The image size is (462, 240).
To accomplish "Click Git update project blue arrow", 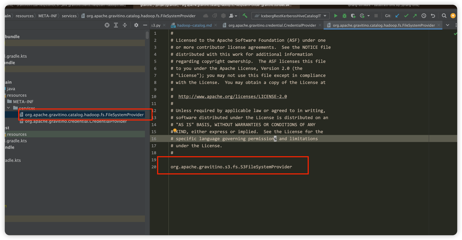I will pos(397,16).
